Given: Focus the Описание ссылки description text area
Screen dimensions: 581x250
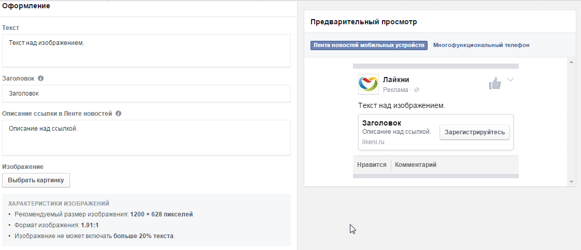Looking at the screenshot, I should coord(146,137).
